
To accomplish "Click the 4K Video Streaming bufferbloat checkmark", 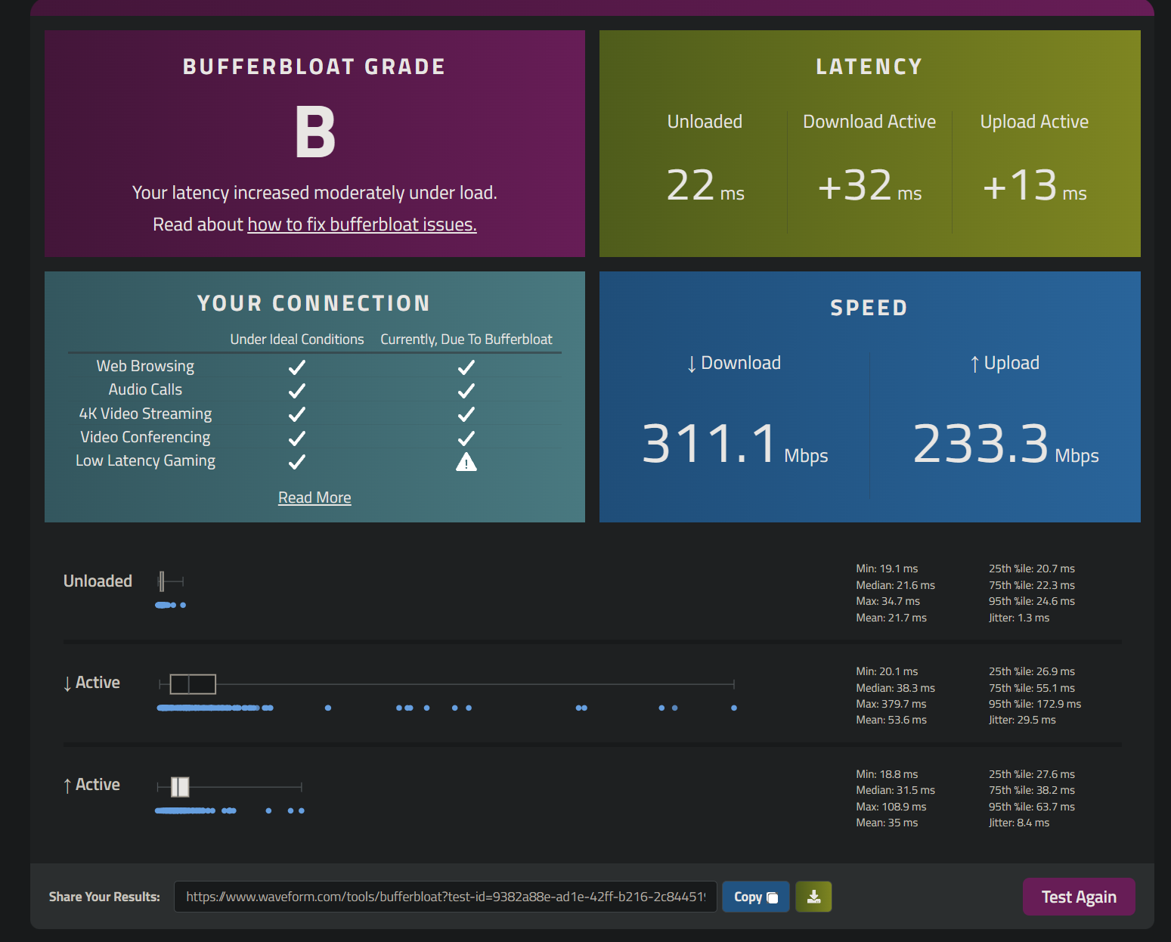I will (466, 414).
